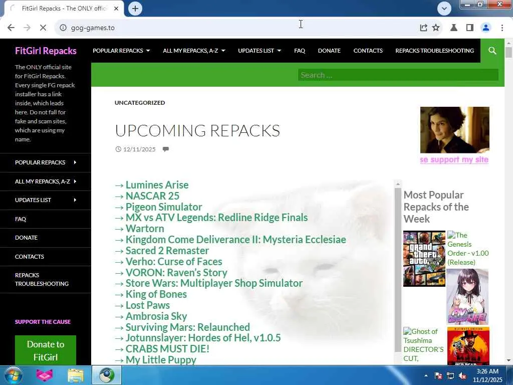Open sidebar REPACKS TROUBLESHOOTING link
This screenshot has width=513, height=385.
click(42, 280)
